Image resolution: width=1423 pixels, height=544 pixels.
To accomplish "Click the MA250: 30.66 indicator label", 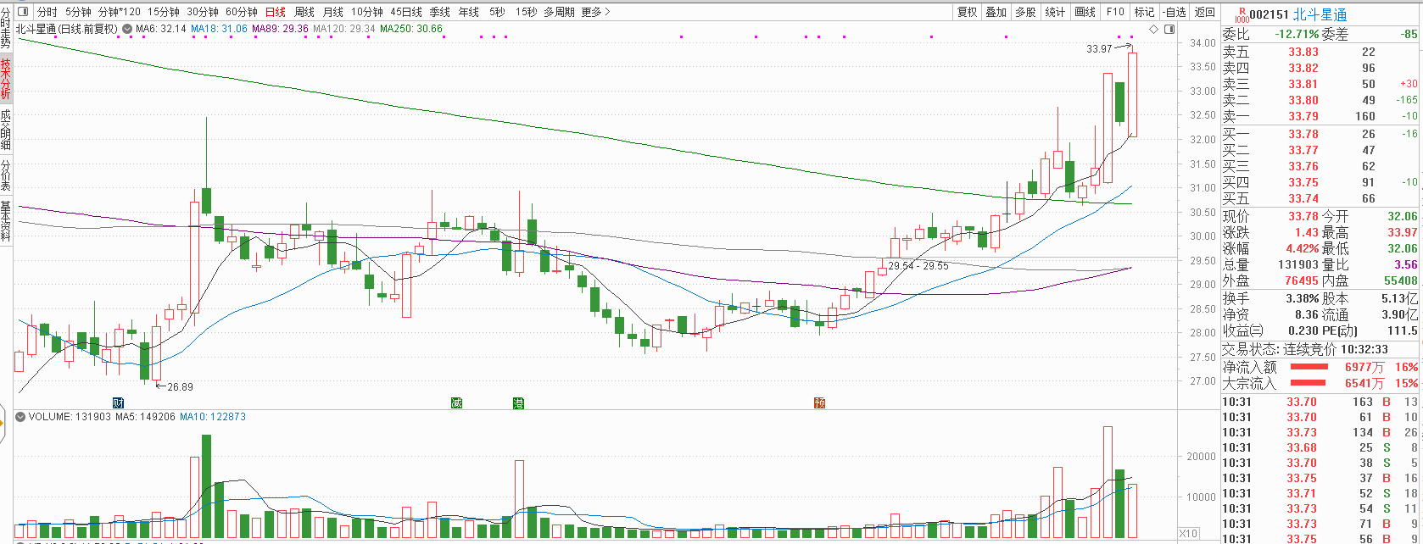I will 411,29.
